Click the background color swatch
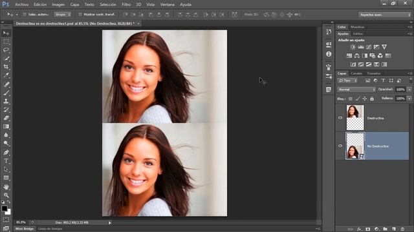Image resolution: width=414 pixels, height=232 pixels. click(x=8, y=212)
